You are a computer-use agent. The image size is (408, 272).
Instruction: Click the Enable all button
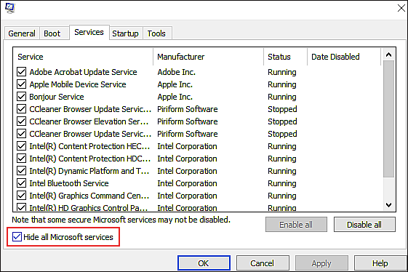[296, 225]
